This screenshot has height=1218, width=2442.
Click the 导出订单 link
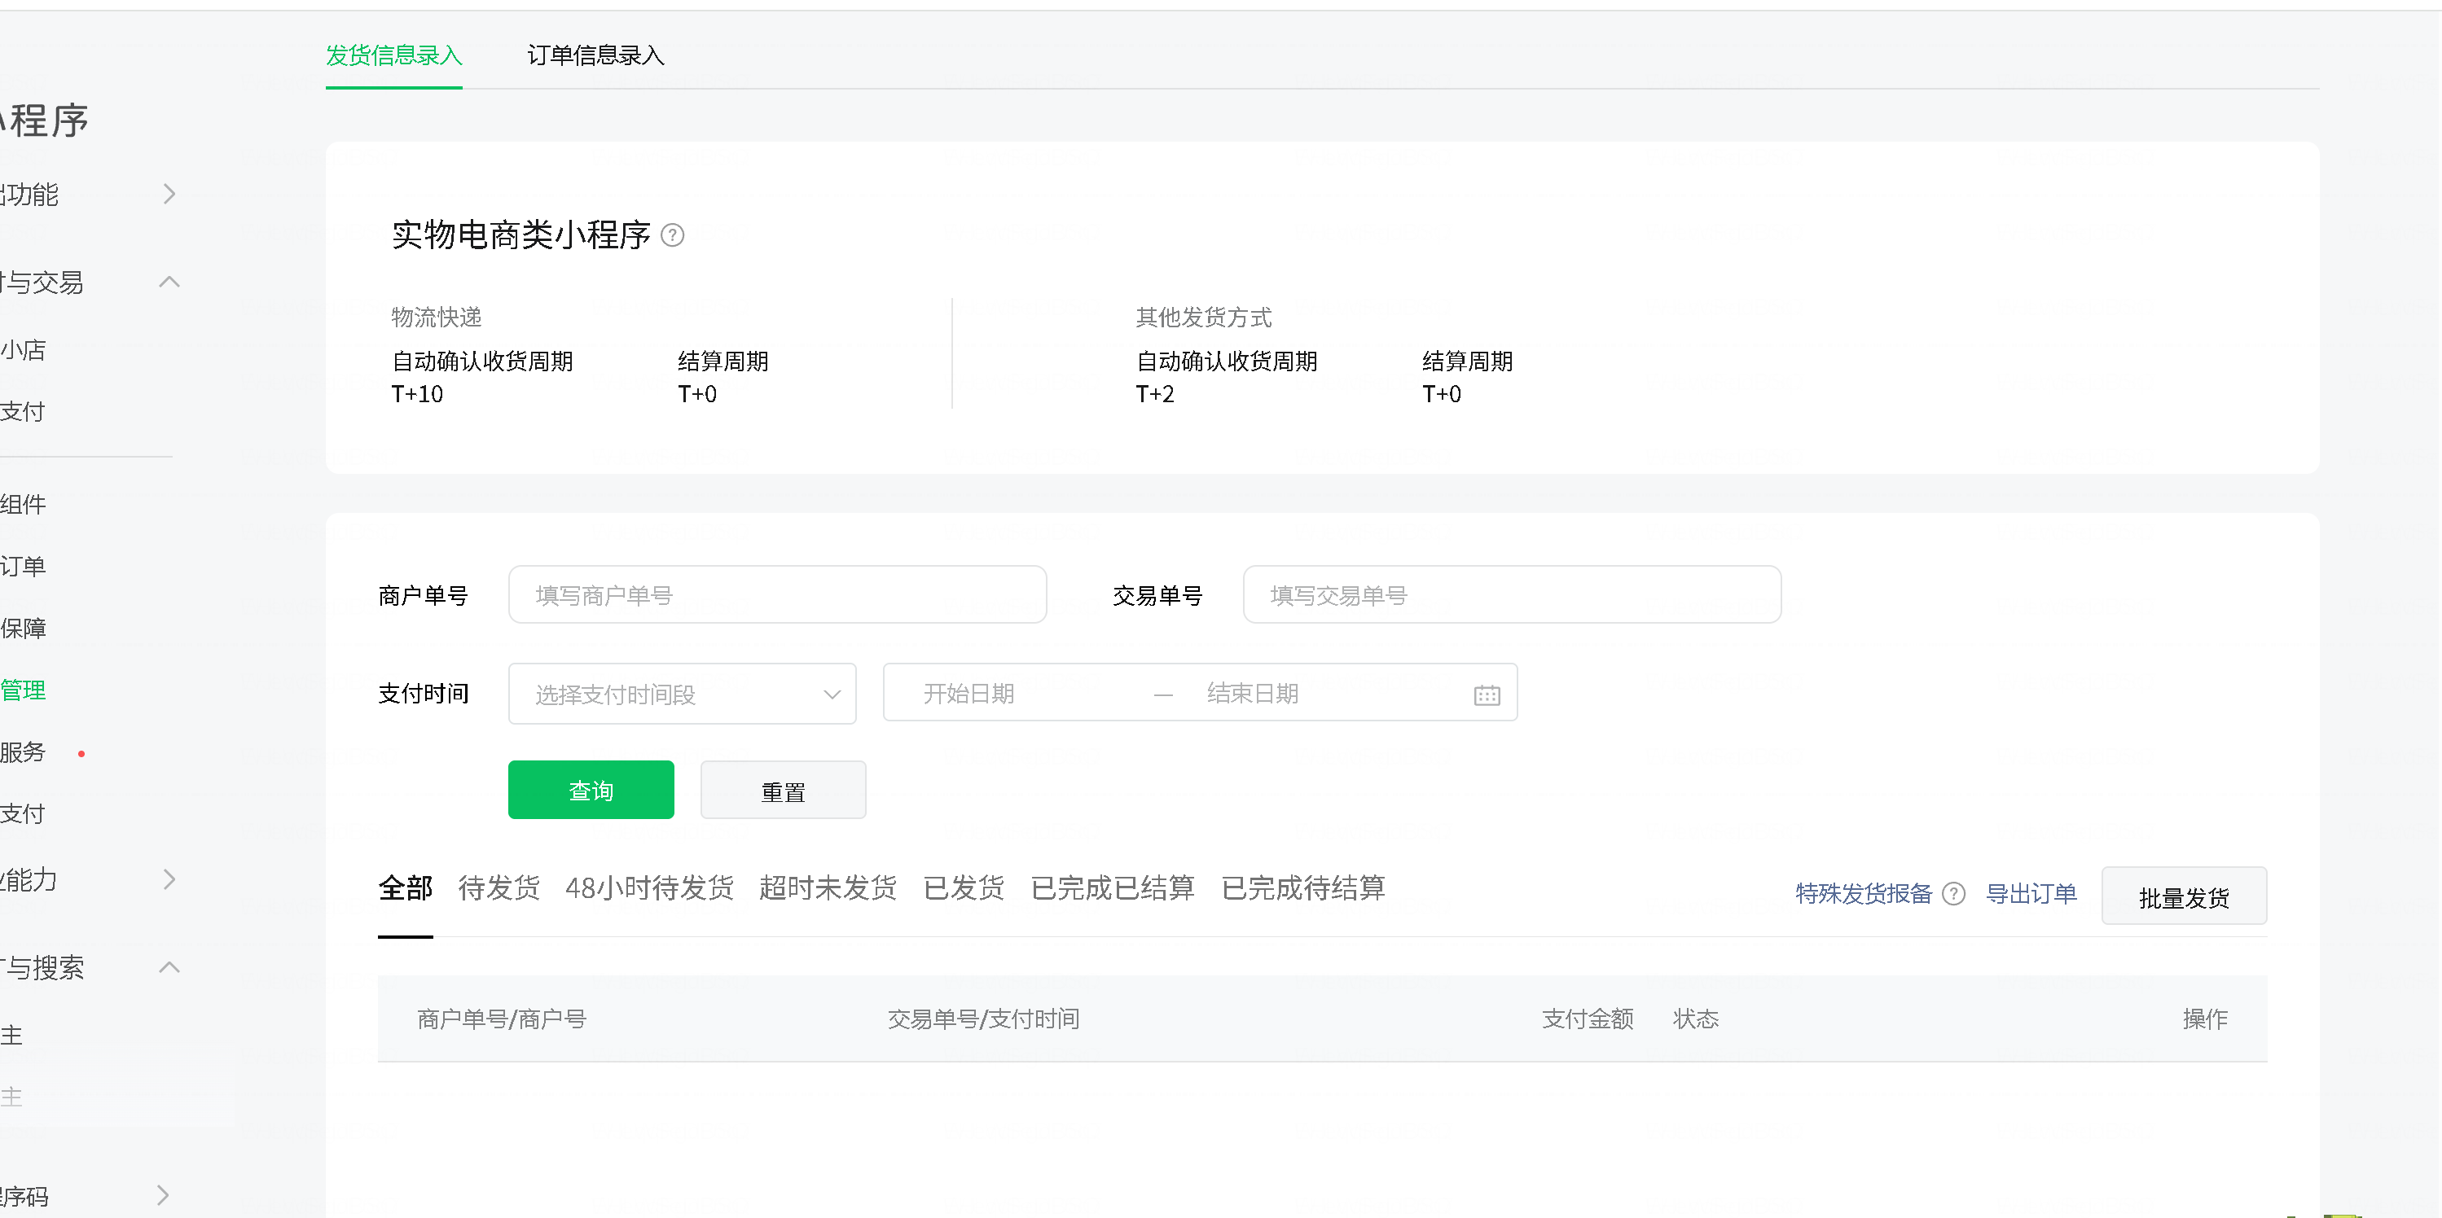click(x=2031, y=894)
